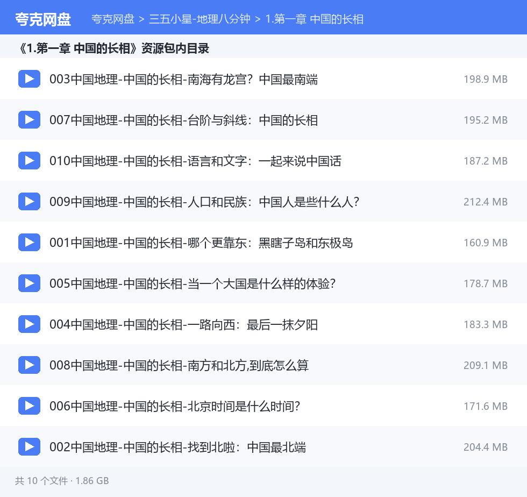Click the play icon for 001 哪个更靠东
The width and height of the screenshot is (527, 497).
tap(29, 242)
